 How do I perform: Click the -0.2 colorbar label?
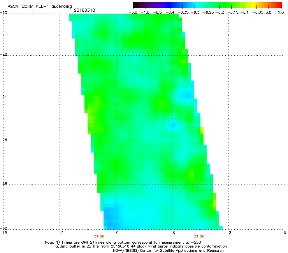(x=220, y=12)
